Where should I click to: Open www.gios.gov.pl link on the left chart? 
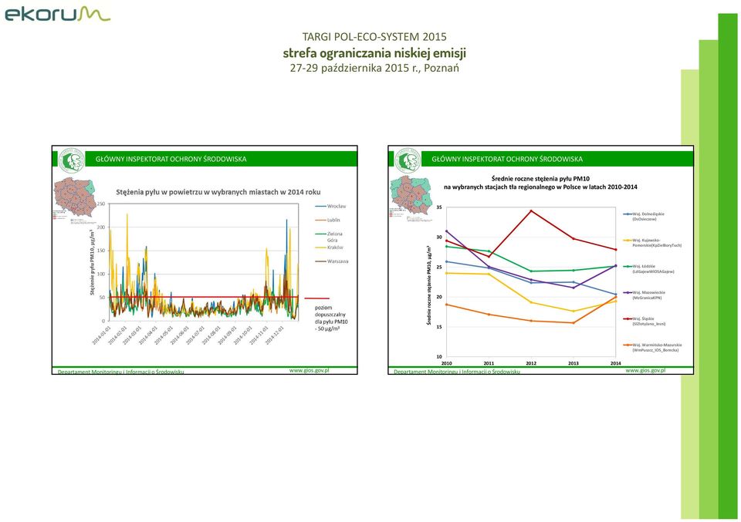tap(309, 371)
